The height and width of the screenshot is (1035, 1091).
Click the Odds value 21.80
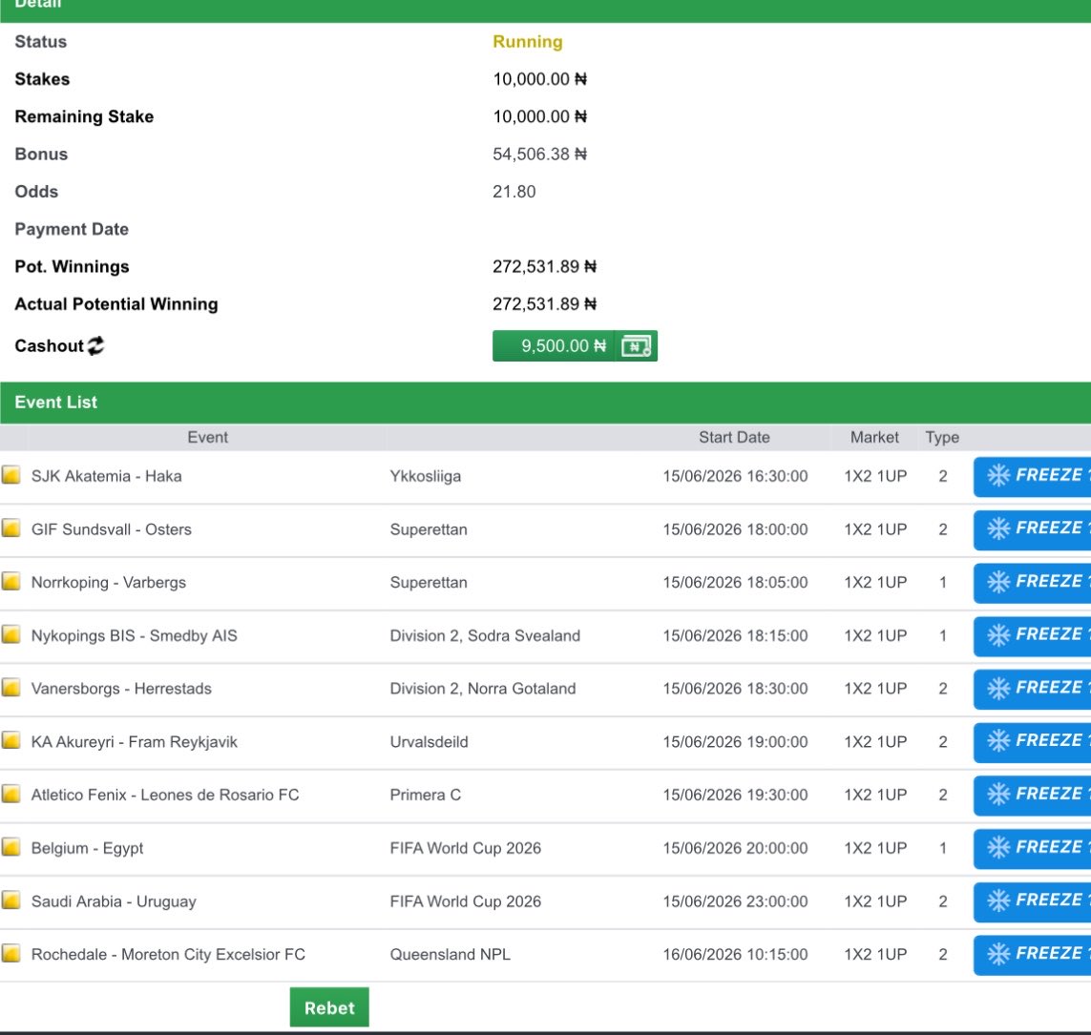click(514, 192)
